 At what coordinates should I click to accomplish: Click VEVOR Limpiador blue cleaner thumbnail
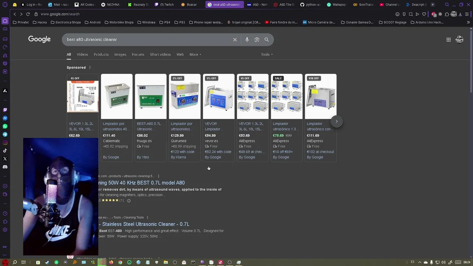pyautogui.click(x=218, y=96)
